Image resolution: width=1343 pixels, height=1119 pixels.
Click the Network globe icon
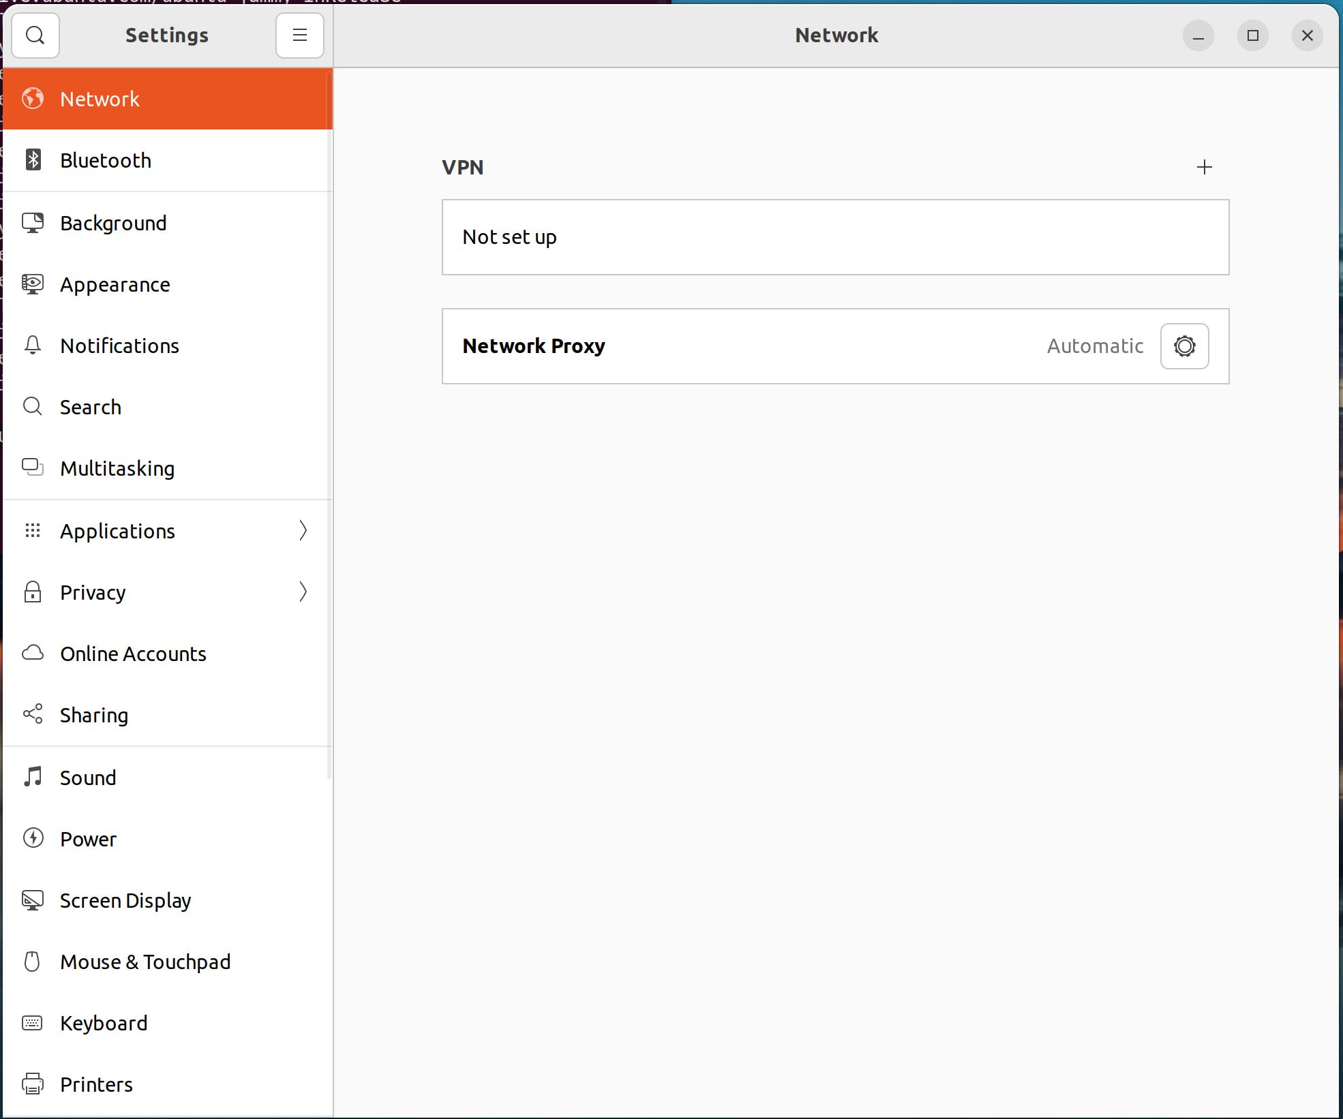33,99
